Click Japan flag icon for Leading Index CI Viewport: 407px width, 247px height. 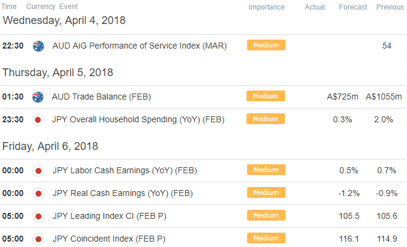click(38, 216)
